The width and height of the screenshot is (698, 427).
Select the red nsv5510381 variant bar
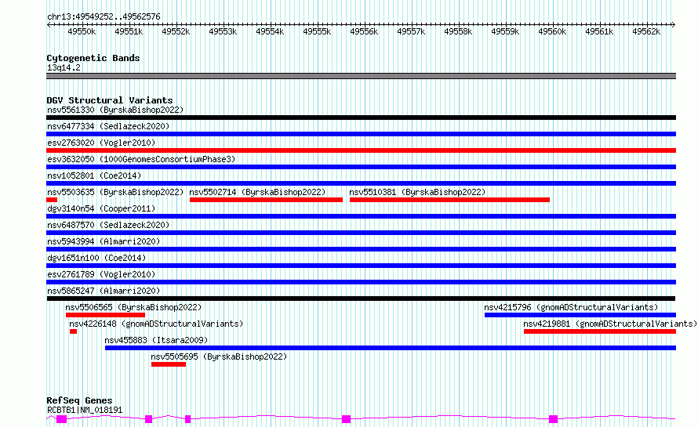pos(449,200)
